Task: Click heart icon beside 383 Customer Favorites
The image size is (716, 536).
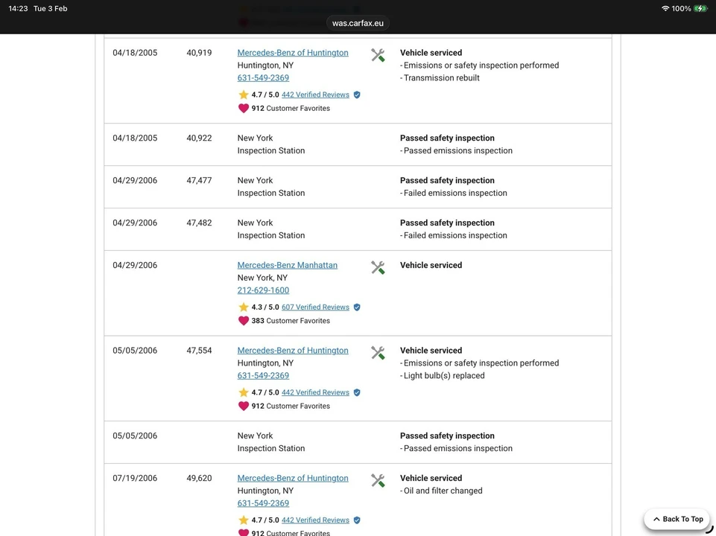Action: tap(244, 321)
